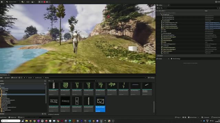Open the Edit link for BP_ThirdPersonGameMode
Viewport: 220px width, 123px height.
pyautogui.click(x=212, y=28)
